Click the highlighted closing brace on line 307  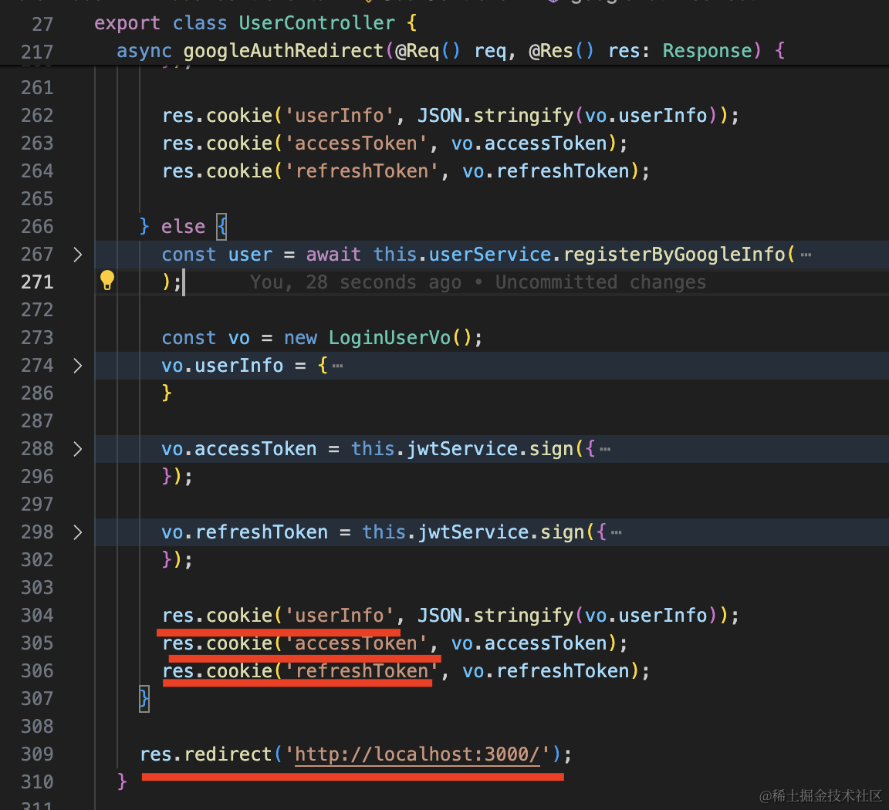click(x=144, y=699)
